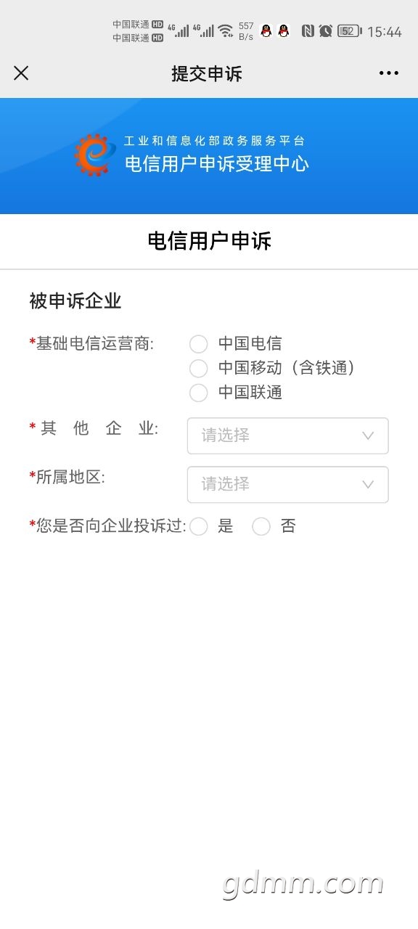Tap the Wi-Fi signal icon
This screenshot has width=418, height=929.
[x=226, y=31]
